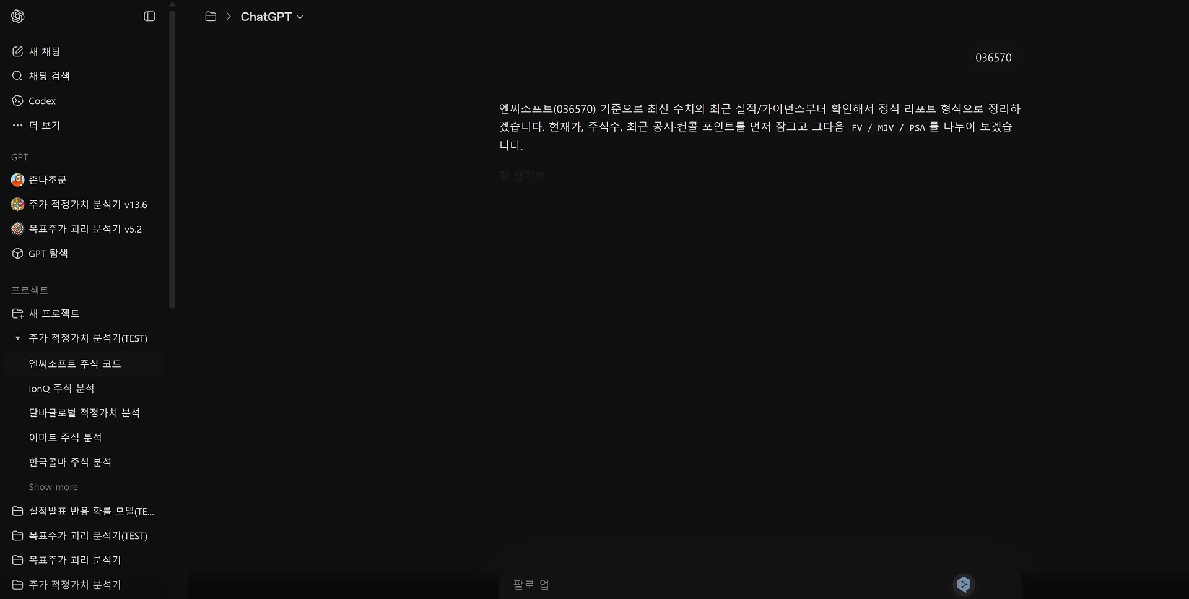Toggle the sidebar collapse icon
Image resolution: width=1189 pixels, height=599 pixels.
pos(149,17)
